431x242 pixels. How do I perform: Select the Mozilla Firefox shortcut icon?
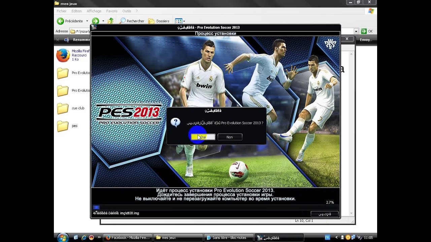(x=63, y=55)
